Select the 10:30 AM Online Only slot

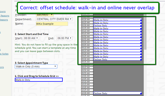point(117,93)
